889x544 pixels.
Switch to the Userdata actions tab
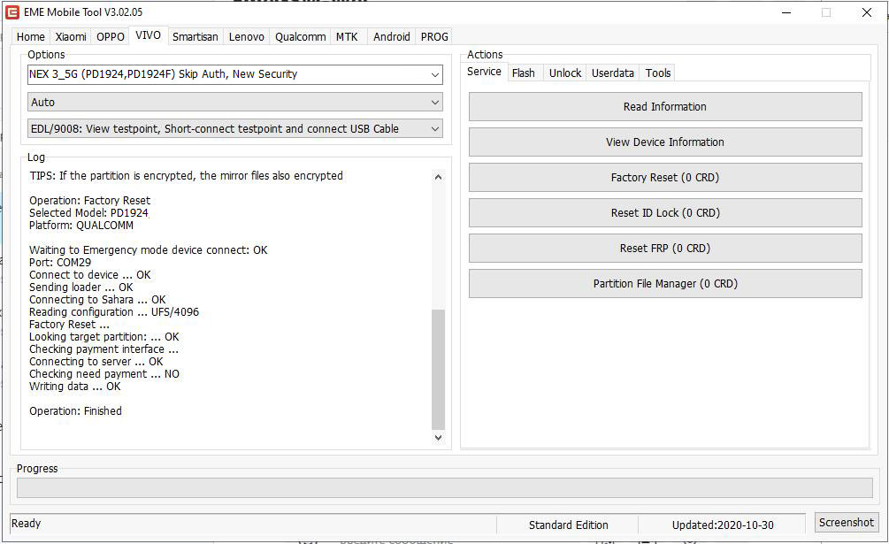pos(613,73)
